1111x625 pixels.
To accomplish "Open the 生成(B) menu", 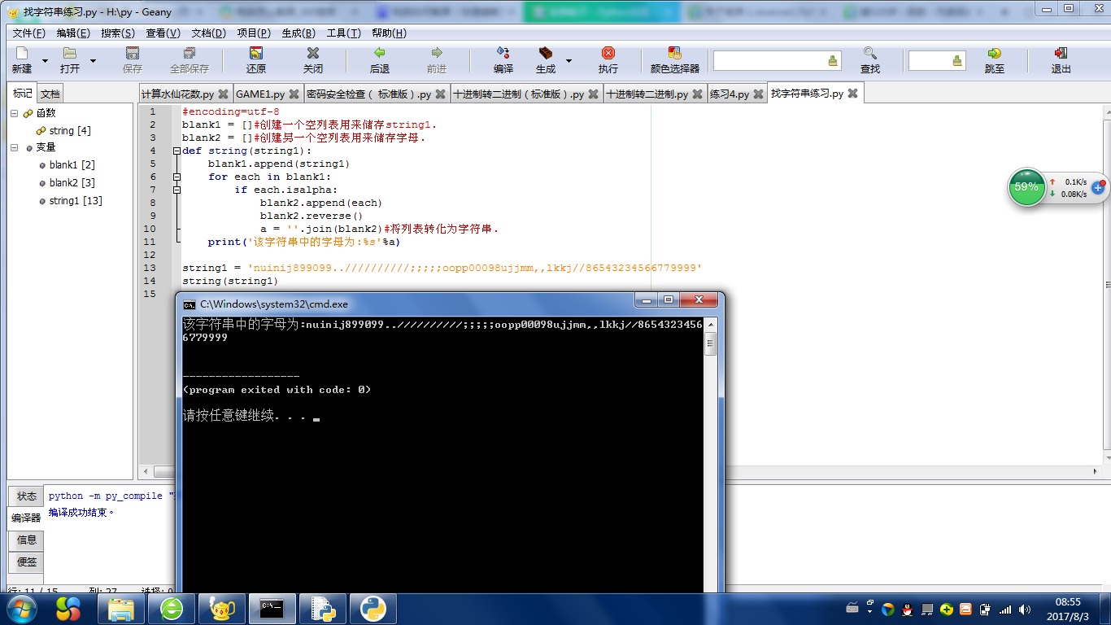I will (298, 33).
